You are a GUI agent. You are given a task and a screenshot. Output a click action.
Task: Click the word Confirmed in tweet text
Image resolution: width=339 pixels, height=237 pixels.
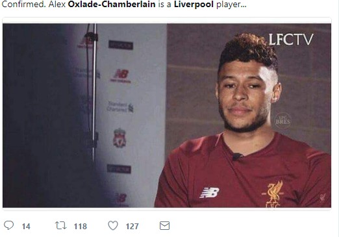(x=23, y=4)
